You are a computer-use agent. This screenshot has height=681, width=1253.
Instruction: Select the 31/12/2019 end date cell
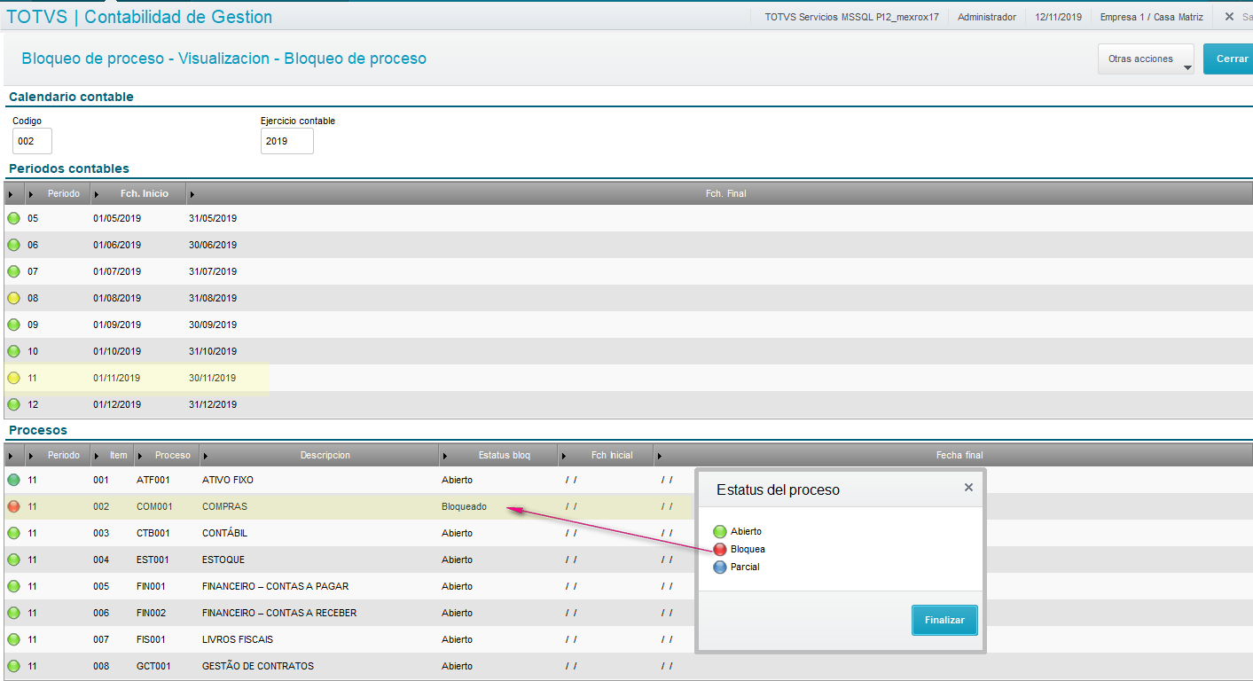click(213, 404)
